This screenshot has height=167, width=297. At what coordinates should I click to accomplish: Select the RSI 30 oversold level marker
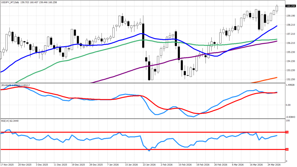[287, 149]
